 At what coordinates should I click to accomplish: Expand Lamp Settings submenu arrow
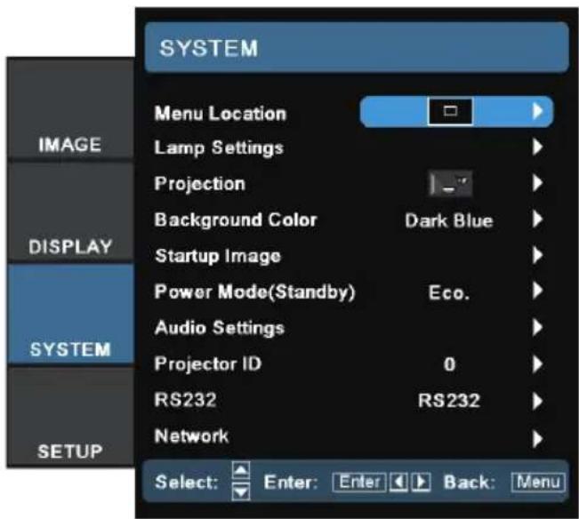click(x=537, y=147)
